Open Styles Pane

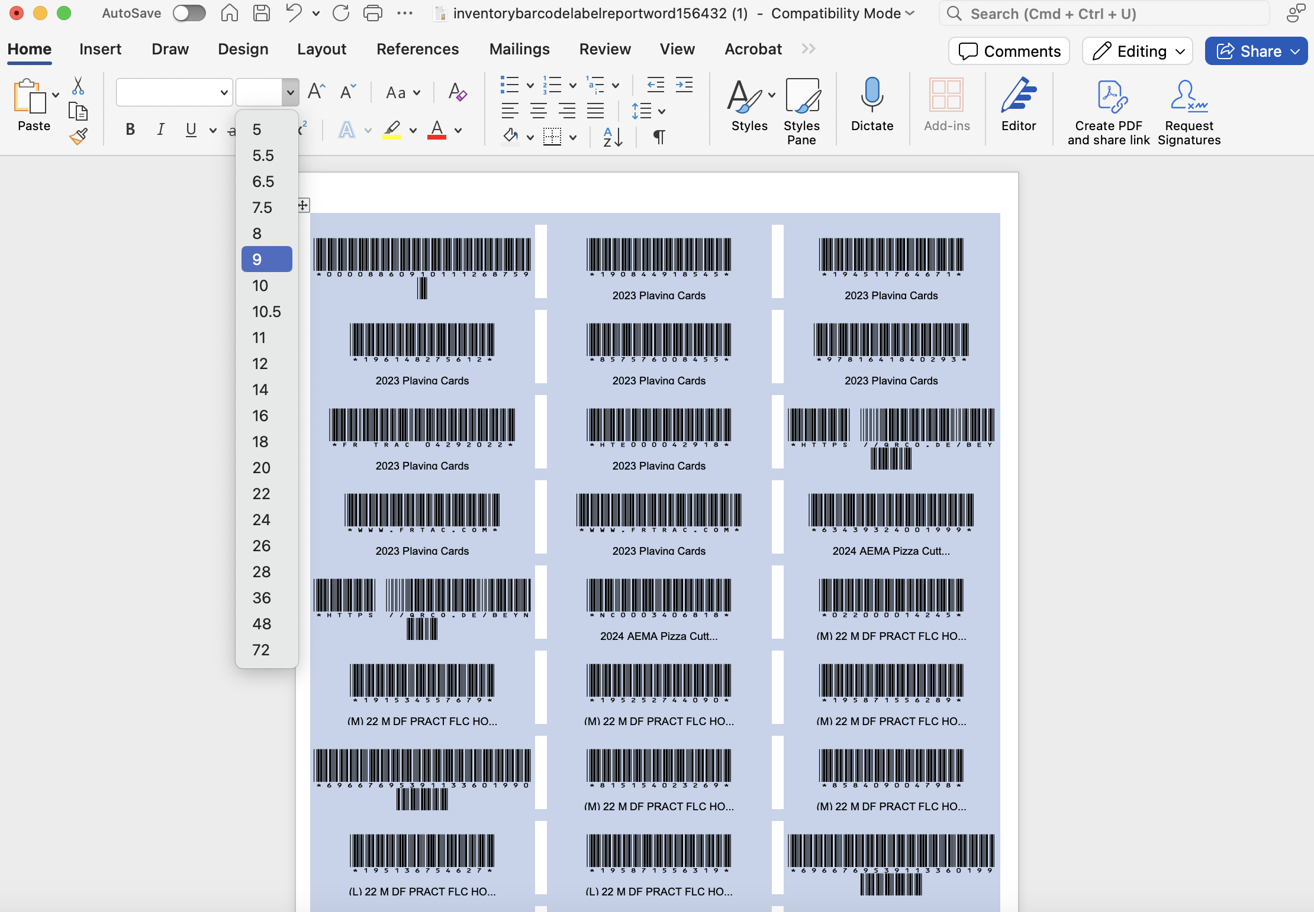tap(802, 112)
